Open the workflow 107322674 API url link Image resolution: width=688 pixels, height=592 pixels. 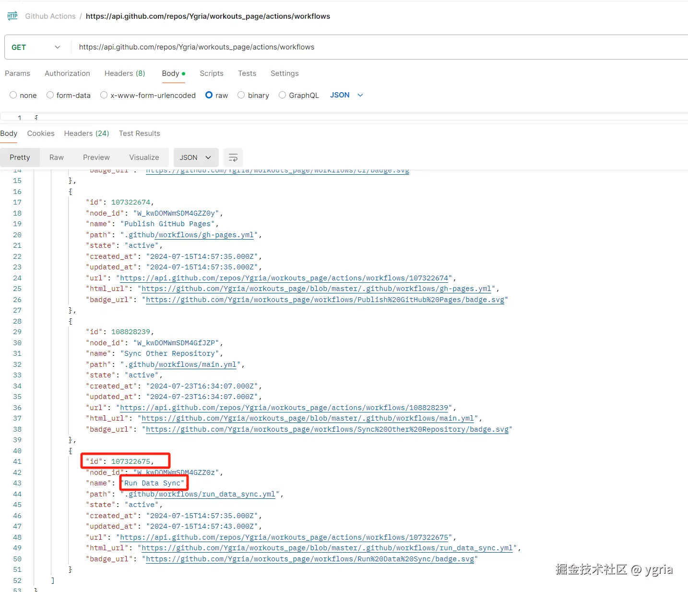[x=284, y=278]
